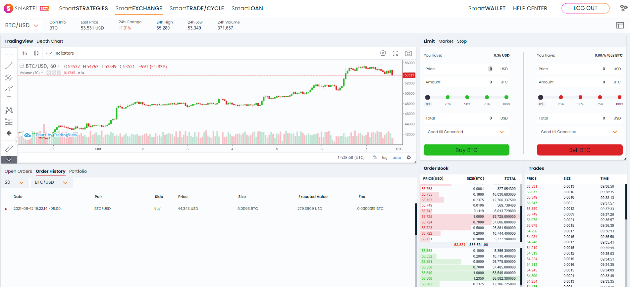630x287 pixels.
Task: Click the SmartFi logo
Action: click(26, 8)
